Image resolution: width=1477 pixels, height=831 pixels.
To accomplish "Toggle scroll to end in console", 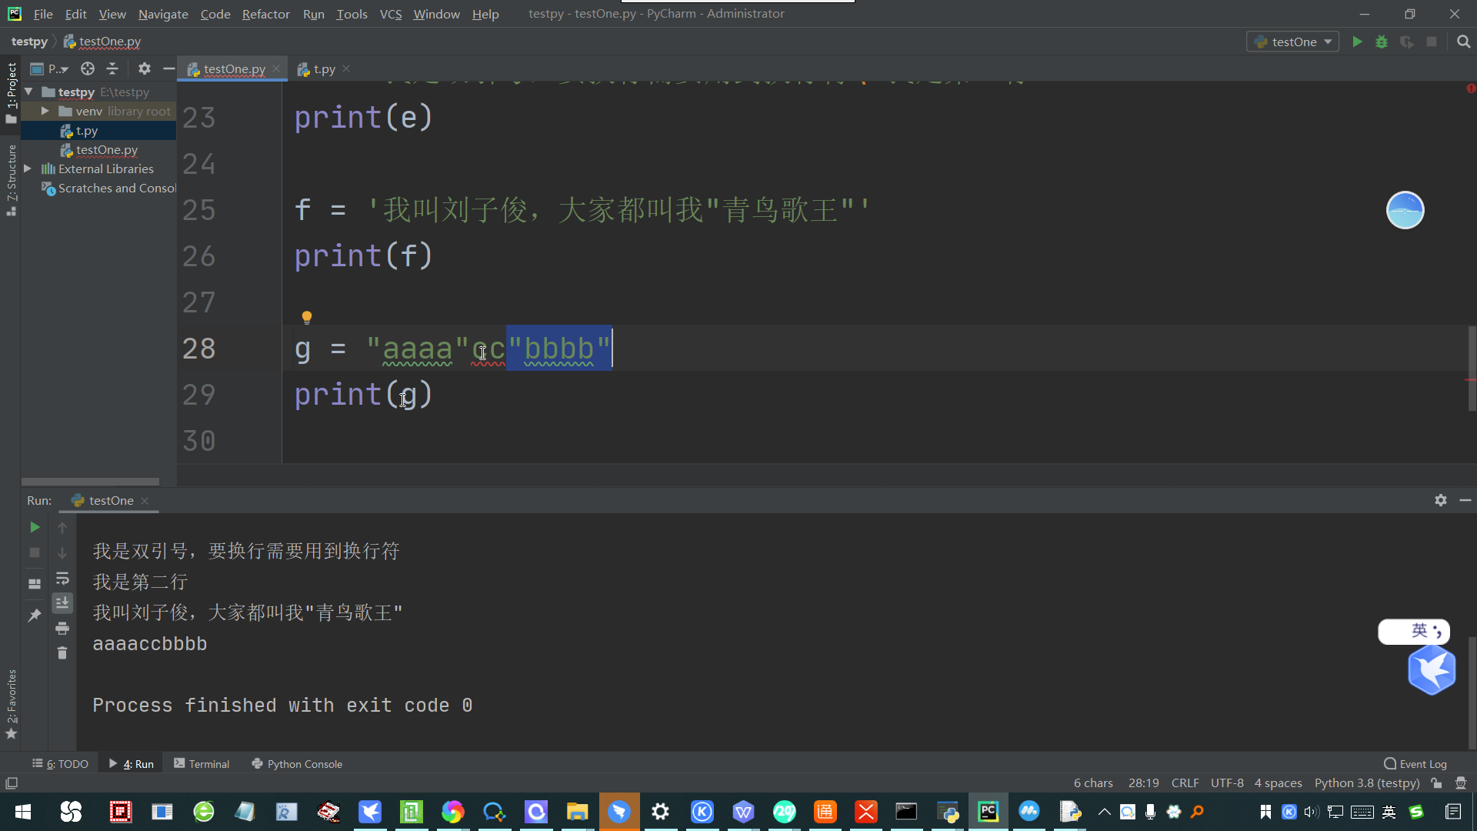I will coord(62,602).
